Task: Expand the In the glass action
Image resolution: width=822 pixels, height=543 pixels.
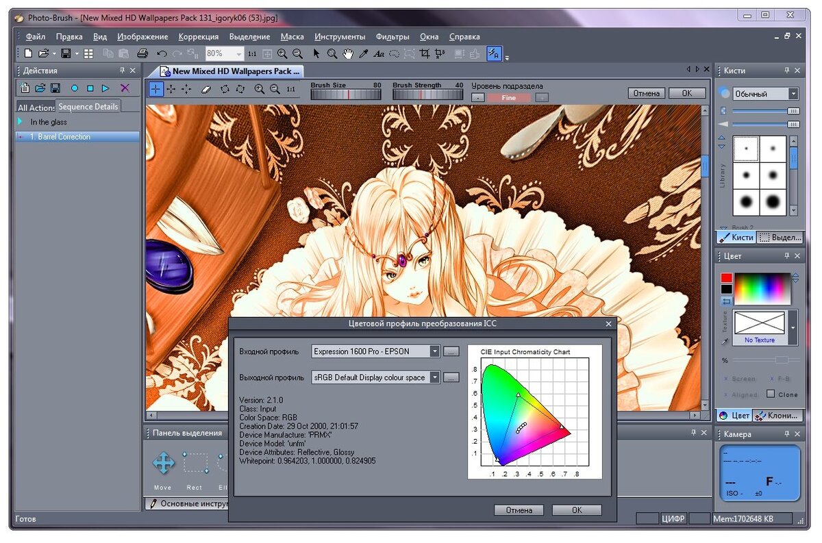Action: click(x=21, y=122)
